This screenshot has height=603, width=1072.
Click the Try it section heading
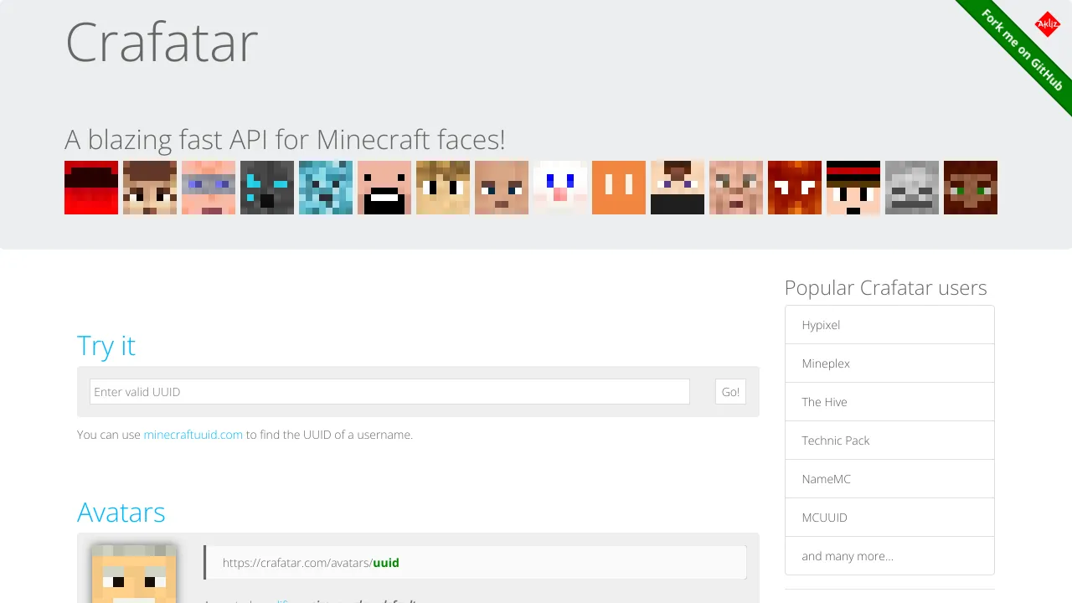[x=106, y=346]
